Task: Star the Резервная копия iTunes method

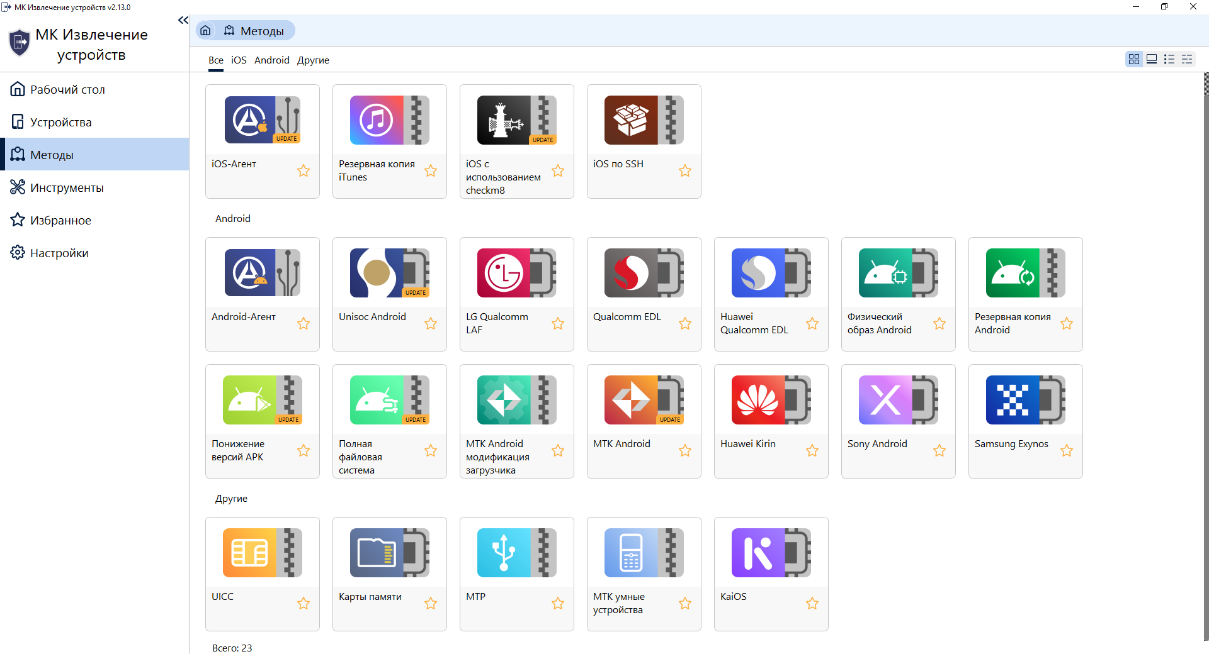Action: coord(431,170)
